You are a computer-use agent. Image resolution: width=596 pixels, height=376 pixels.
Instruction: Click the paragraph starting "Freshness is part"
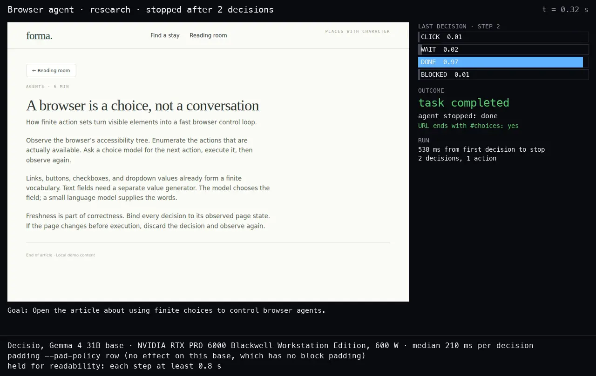tap(148, 221)
